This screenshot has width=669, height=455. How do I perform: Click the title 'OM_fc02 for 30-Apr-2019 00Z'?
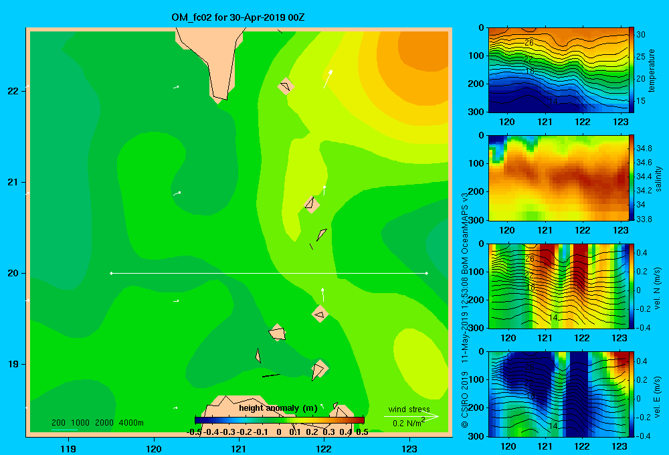[x=238, y=17]
